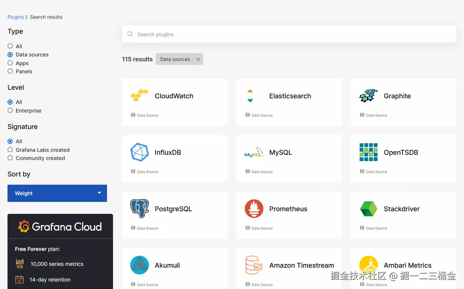
Task: Click the Graphite hexagon logo
Action: [x=369, y=96]
